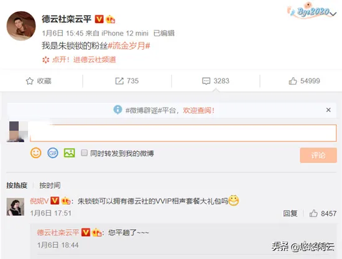Open the emoji picker smiley icon
342x259 pixels.
36,153
